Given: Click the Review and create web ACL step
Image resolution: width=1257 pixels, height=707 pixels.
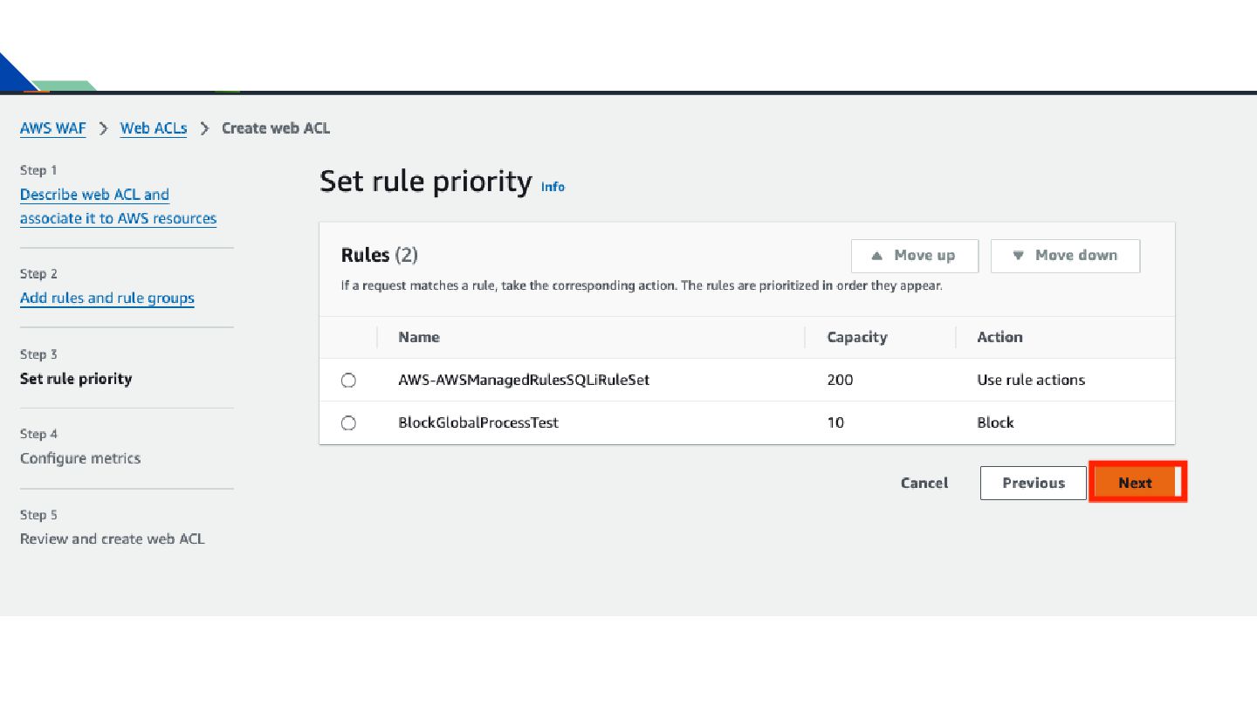Looking at the screenshot, I should pyautogui.click(x=113, y=539).
